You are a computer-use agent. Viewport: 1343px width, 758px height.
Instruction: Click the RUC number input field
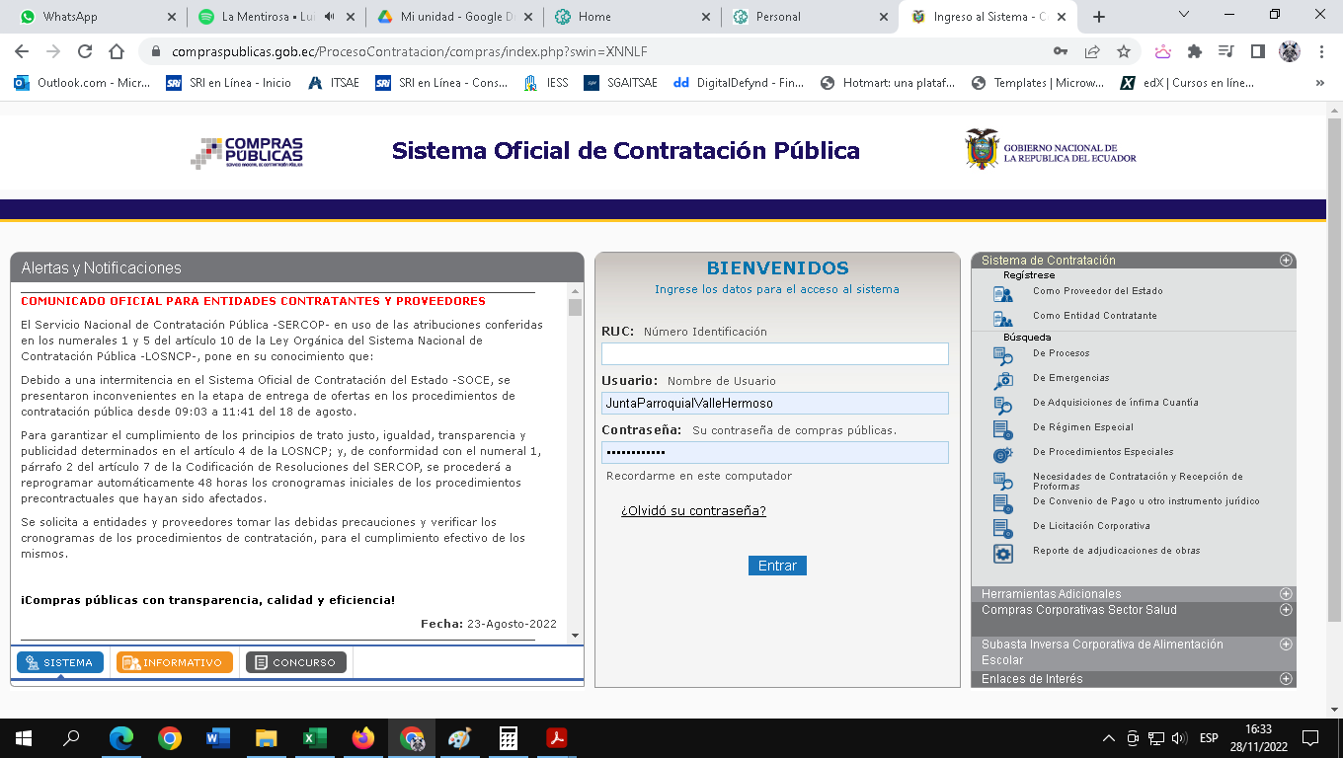[x=774, y=353]
